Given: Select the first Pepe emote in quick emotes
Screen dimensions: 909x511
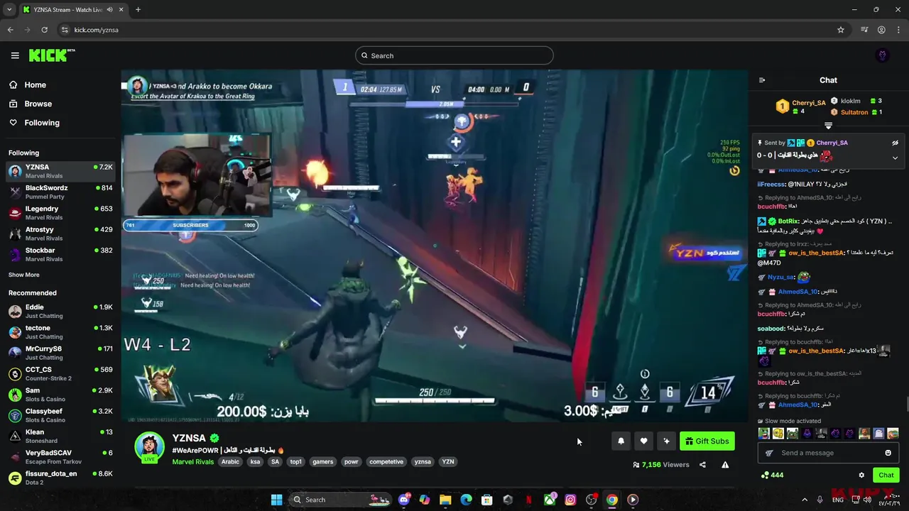Looking at the screenshot, I should [x=763, y=434].
